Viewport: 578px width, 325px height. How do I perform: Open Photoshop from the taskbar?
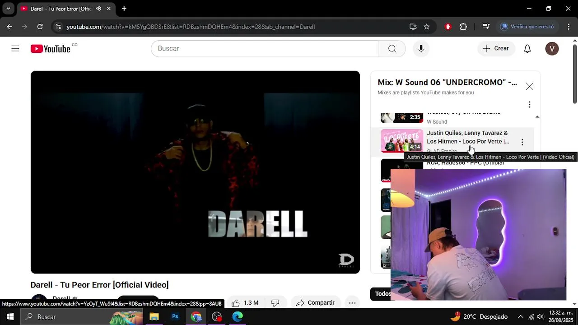tap(175, 317)
